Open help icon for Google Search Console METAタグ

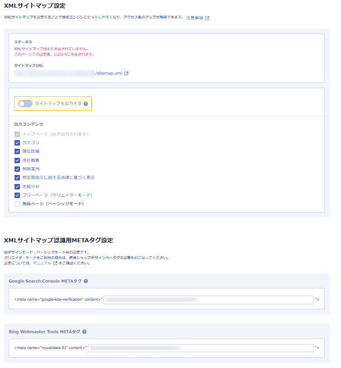click(85, 281)
